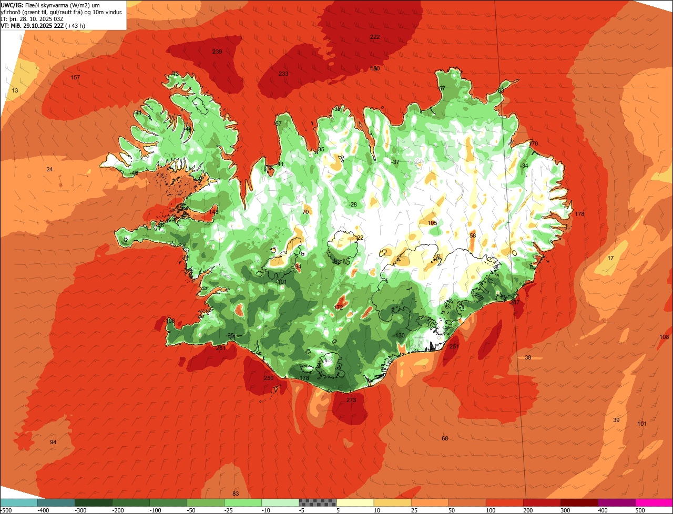This screenshot has width=673, height=514.
Task: Pick the red-orange legend swatch between 100 and 200
Action: click(x=505, y=502)
